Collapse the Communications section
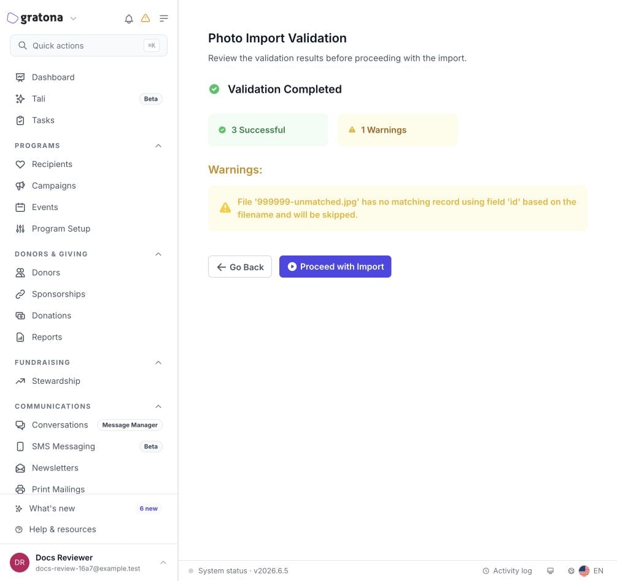Image resolution: width=617 pixels, height=581 pixels. tap(158, 406)
